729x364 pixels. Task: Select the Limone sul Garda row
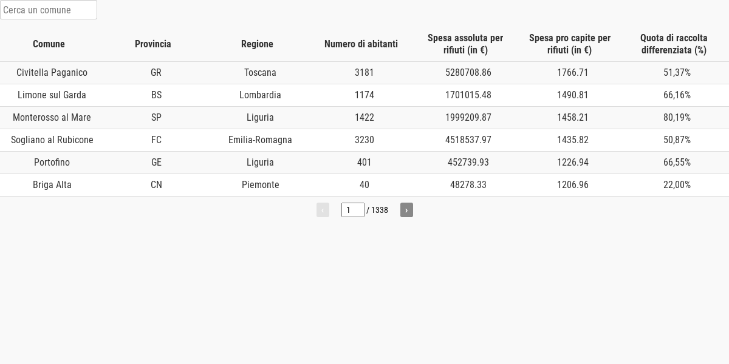pyautogui.click(x=52, y=95)
